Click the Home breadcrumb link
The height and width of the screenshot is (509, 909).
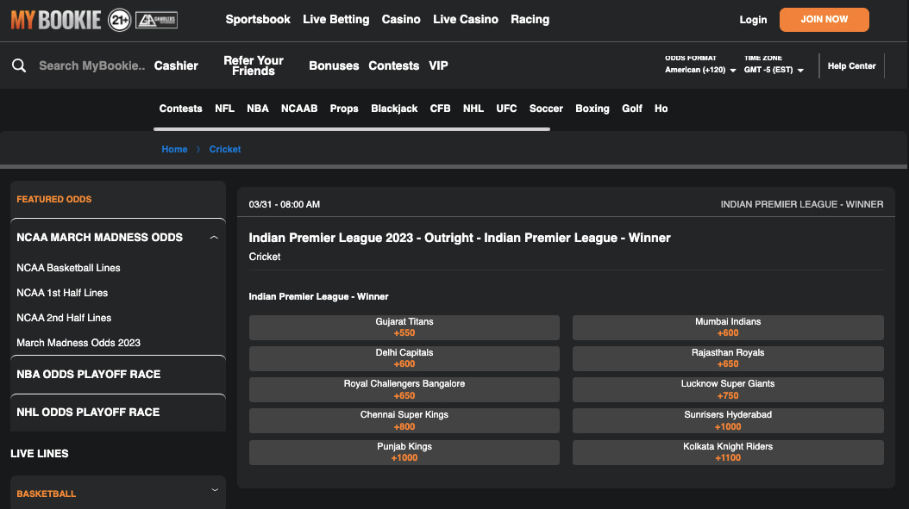tap(174, 149)
